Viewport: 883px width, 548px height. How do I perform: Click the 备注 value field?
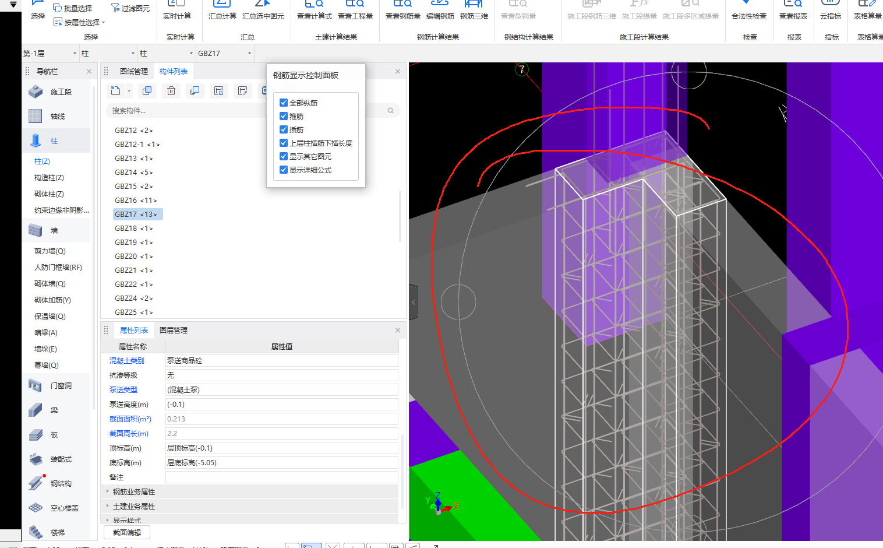pos(282,477)
